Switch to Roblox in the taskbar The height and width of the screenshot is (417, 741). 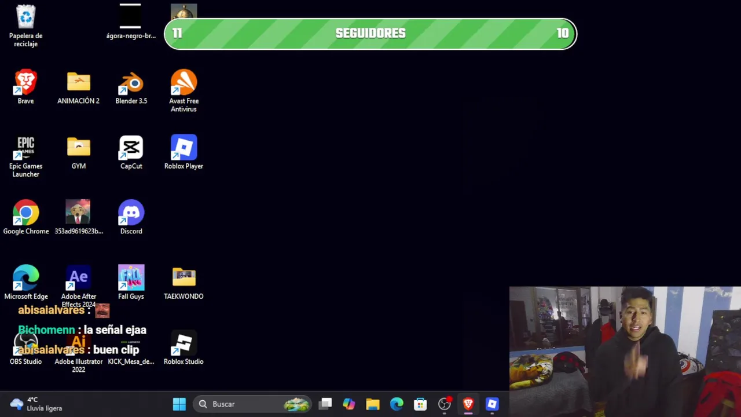click(491, 404)
